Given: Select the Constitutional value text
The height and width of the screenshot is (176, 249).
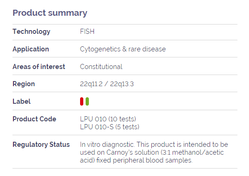Looking at the screenshot, I should pos(101,67).
